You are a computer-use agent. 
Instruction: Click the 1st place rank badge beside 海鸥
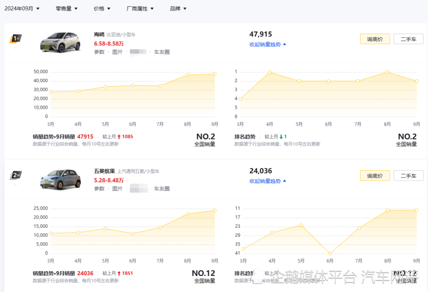pyautogui.click(x=16, y=38)
